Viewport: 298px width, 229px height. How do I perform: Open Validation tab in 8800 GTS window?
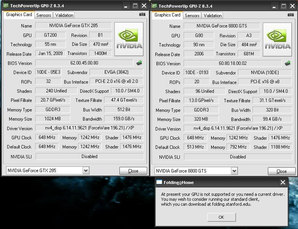212,16
